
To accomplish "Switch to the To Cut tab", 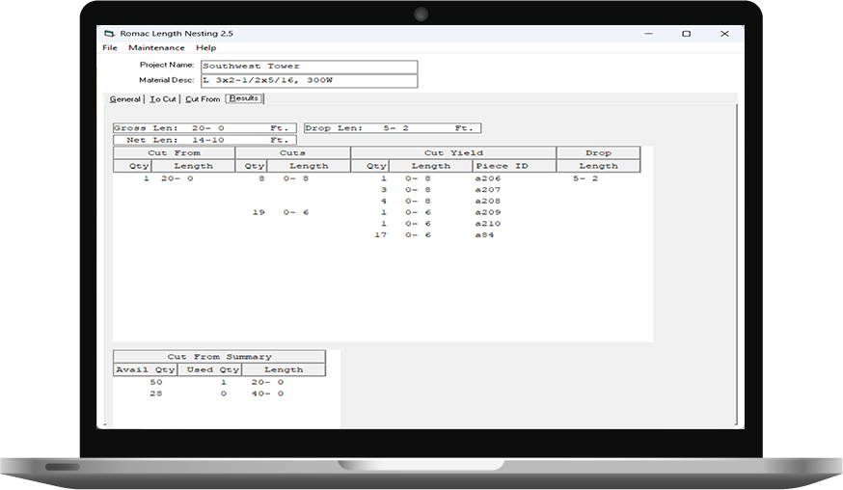I will pos(163,99).
